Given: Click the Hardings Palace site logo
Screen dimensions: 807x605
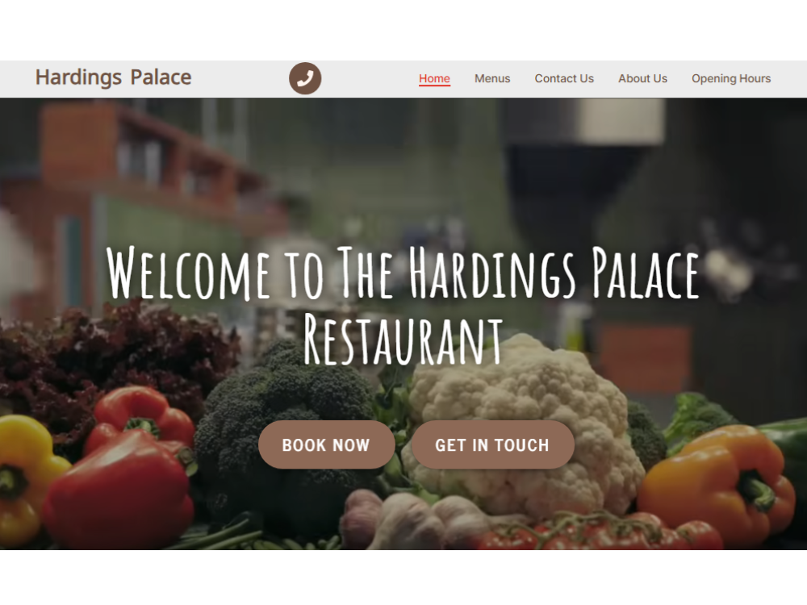Looking at the screenshot, I should coord(113,77).
